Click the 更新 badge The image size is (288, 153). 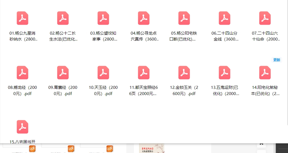click(x=277, y=60)
